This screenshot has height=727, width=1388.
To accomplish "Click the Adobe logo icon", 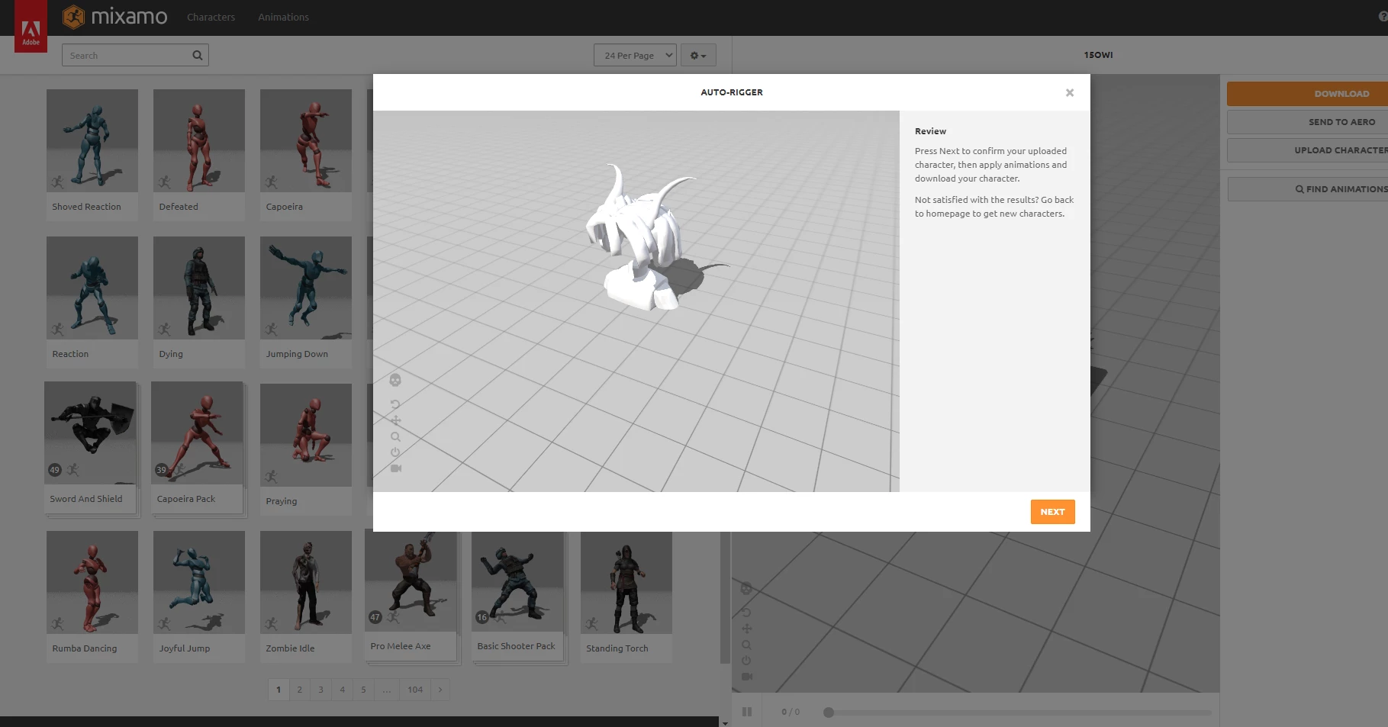I will point(31,27).
